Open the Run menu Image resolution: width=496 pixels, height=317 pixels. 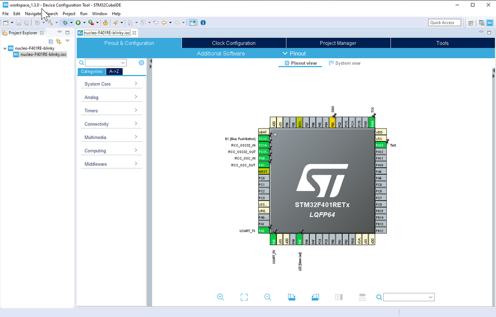pos(83,13)
